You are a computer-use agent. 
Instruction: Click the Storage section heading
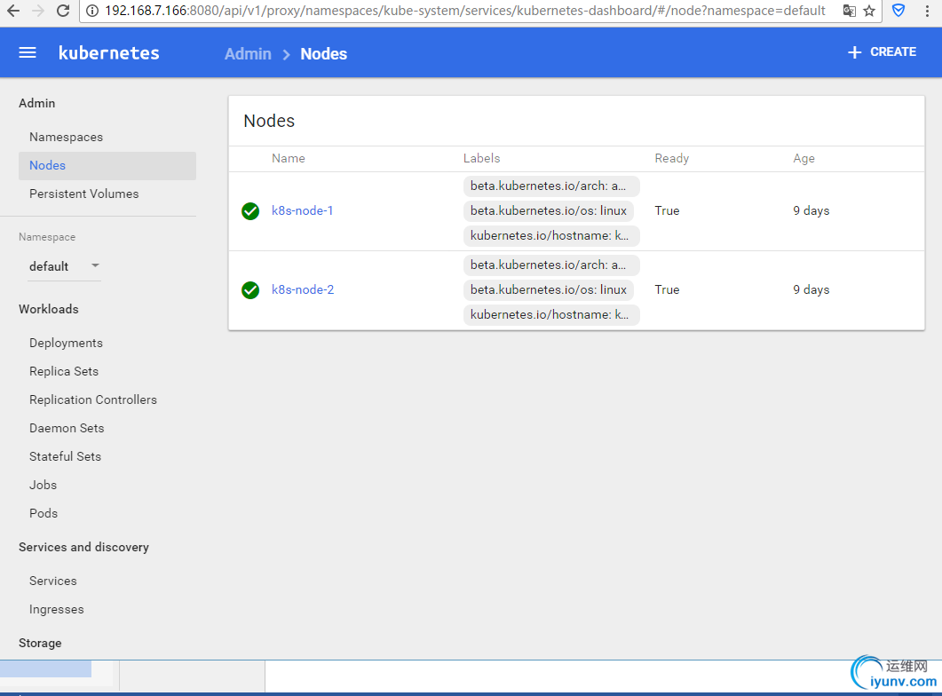(x=40, y=643)
